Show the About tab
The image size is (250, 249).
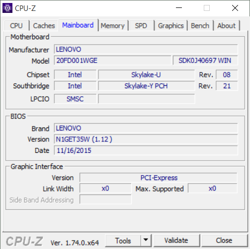(226, 26)
